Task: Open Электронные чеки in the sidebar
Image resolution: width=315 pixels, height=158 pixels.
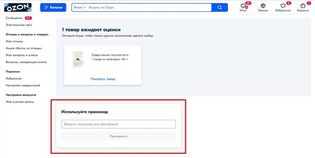Action: click(x=18, y=25)
